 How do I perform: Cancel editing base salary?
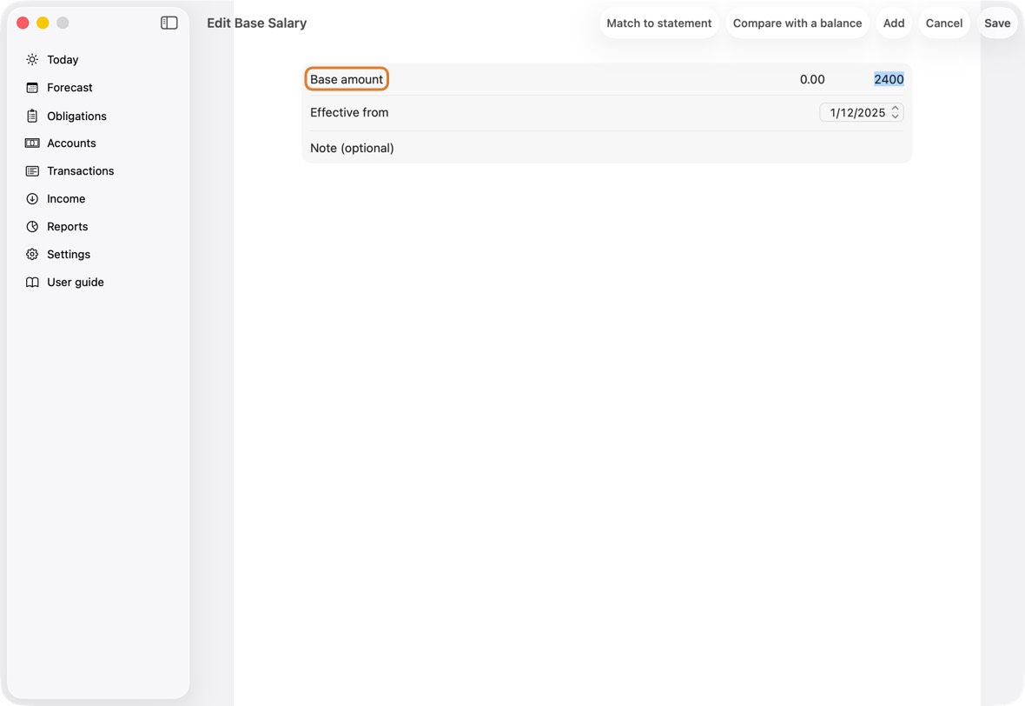tap(944, 23)
